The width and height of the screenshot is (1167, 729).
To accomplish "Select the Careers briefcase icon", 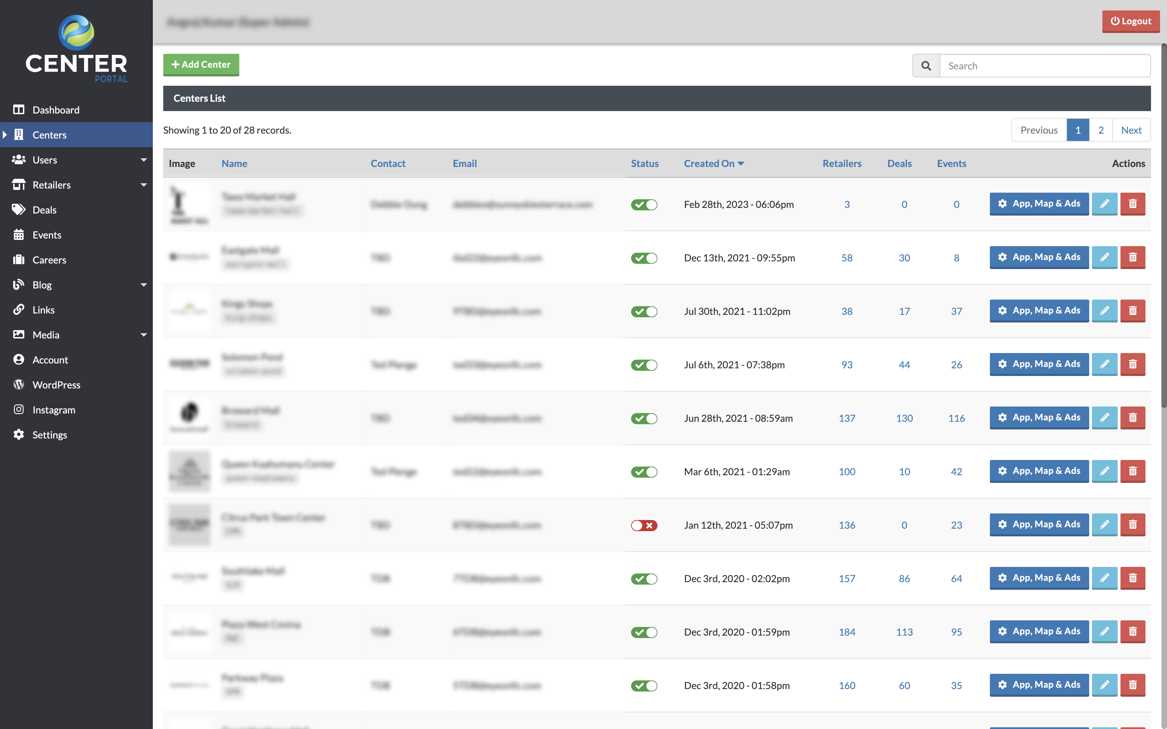I will [x=18, y=259].
